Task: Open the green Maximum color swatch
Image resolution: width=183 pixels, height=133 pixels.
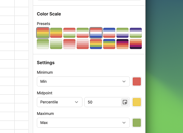Action: 137,123
